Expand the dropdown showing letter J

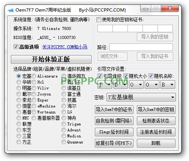coord(105,85)
